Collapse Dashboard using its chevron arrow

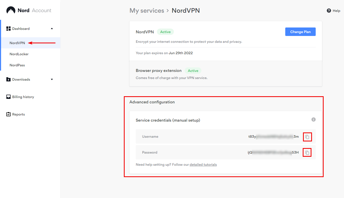click(52, 28)
